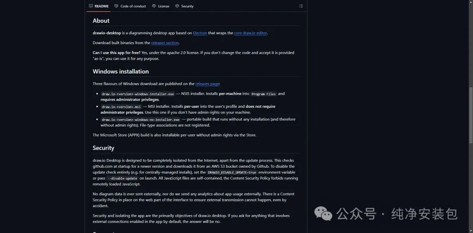Click the WeChat logo watermark
The height and width of the screenshot is (233, 473).
click(x=323, y=214)
